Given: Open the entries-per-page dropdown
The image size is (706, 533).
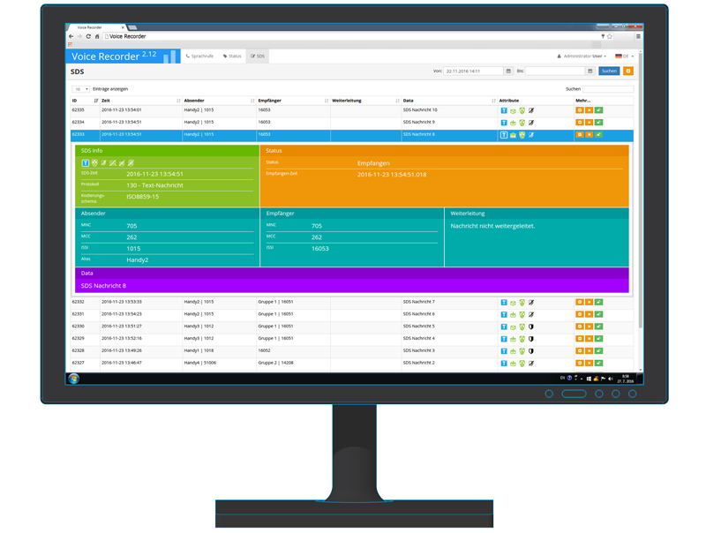Looking at the screenshot, I should (80, 89).
